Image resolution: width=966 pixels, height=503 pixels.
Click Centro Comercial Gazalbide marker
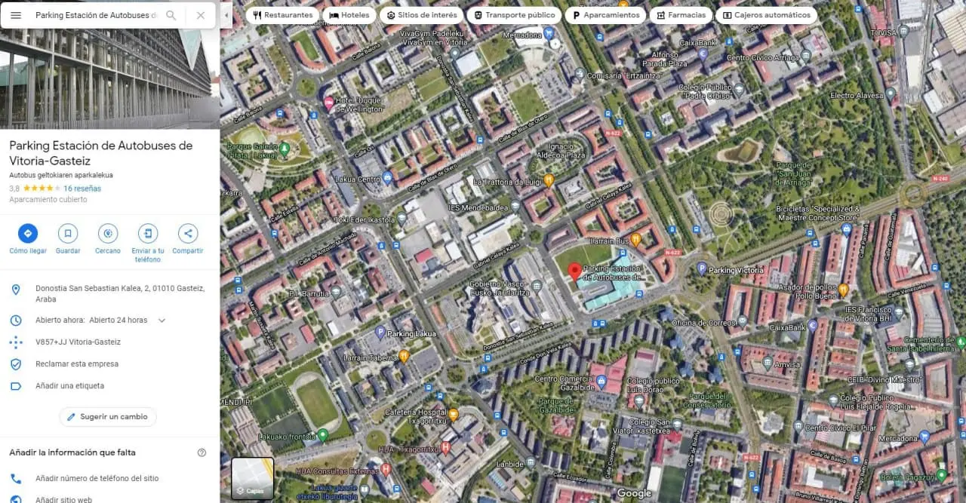click(x=601, y=382)
